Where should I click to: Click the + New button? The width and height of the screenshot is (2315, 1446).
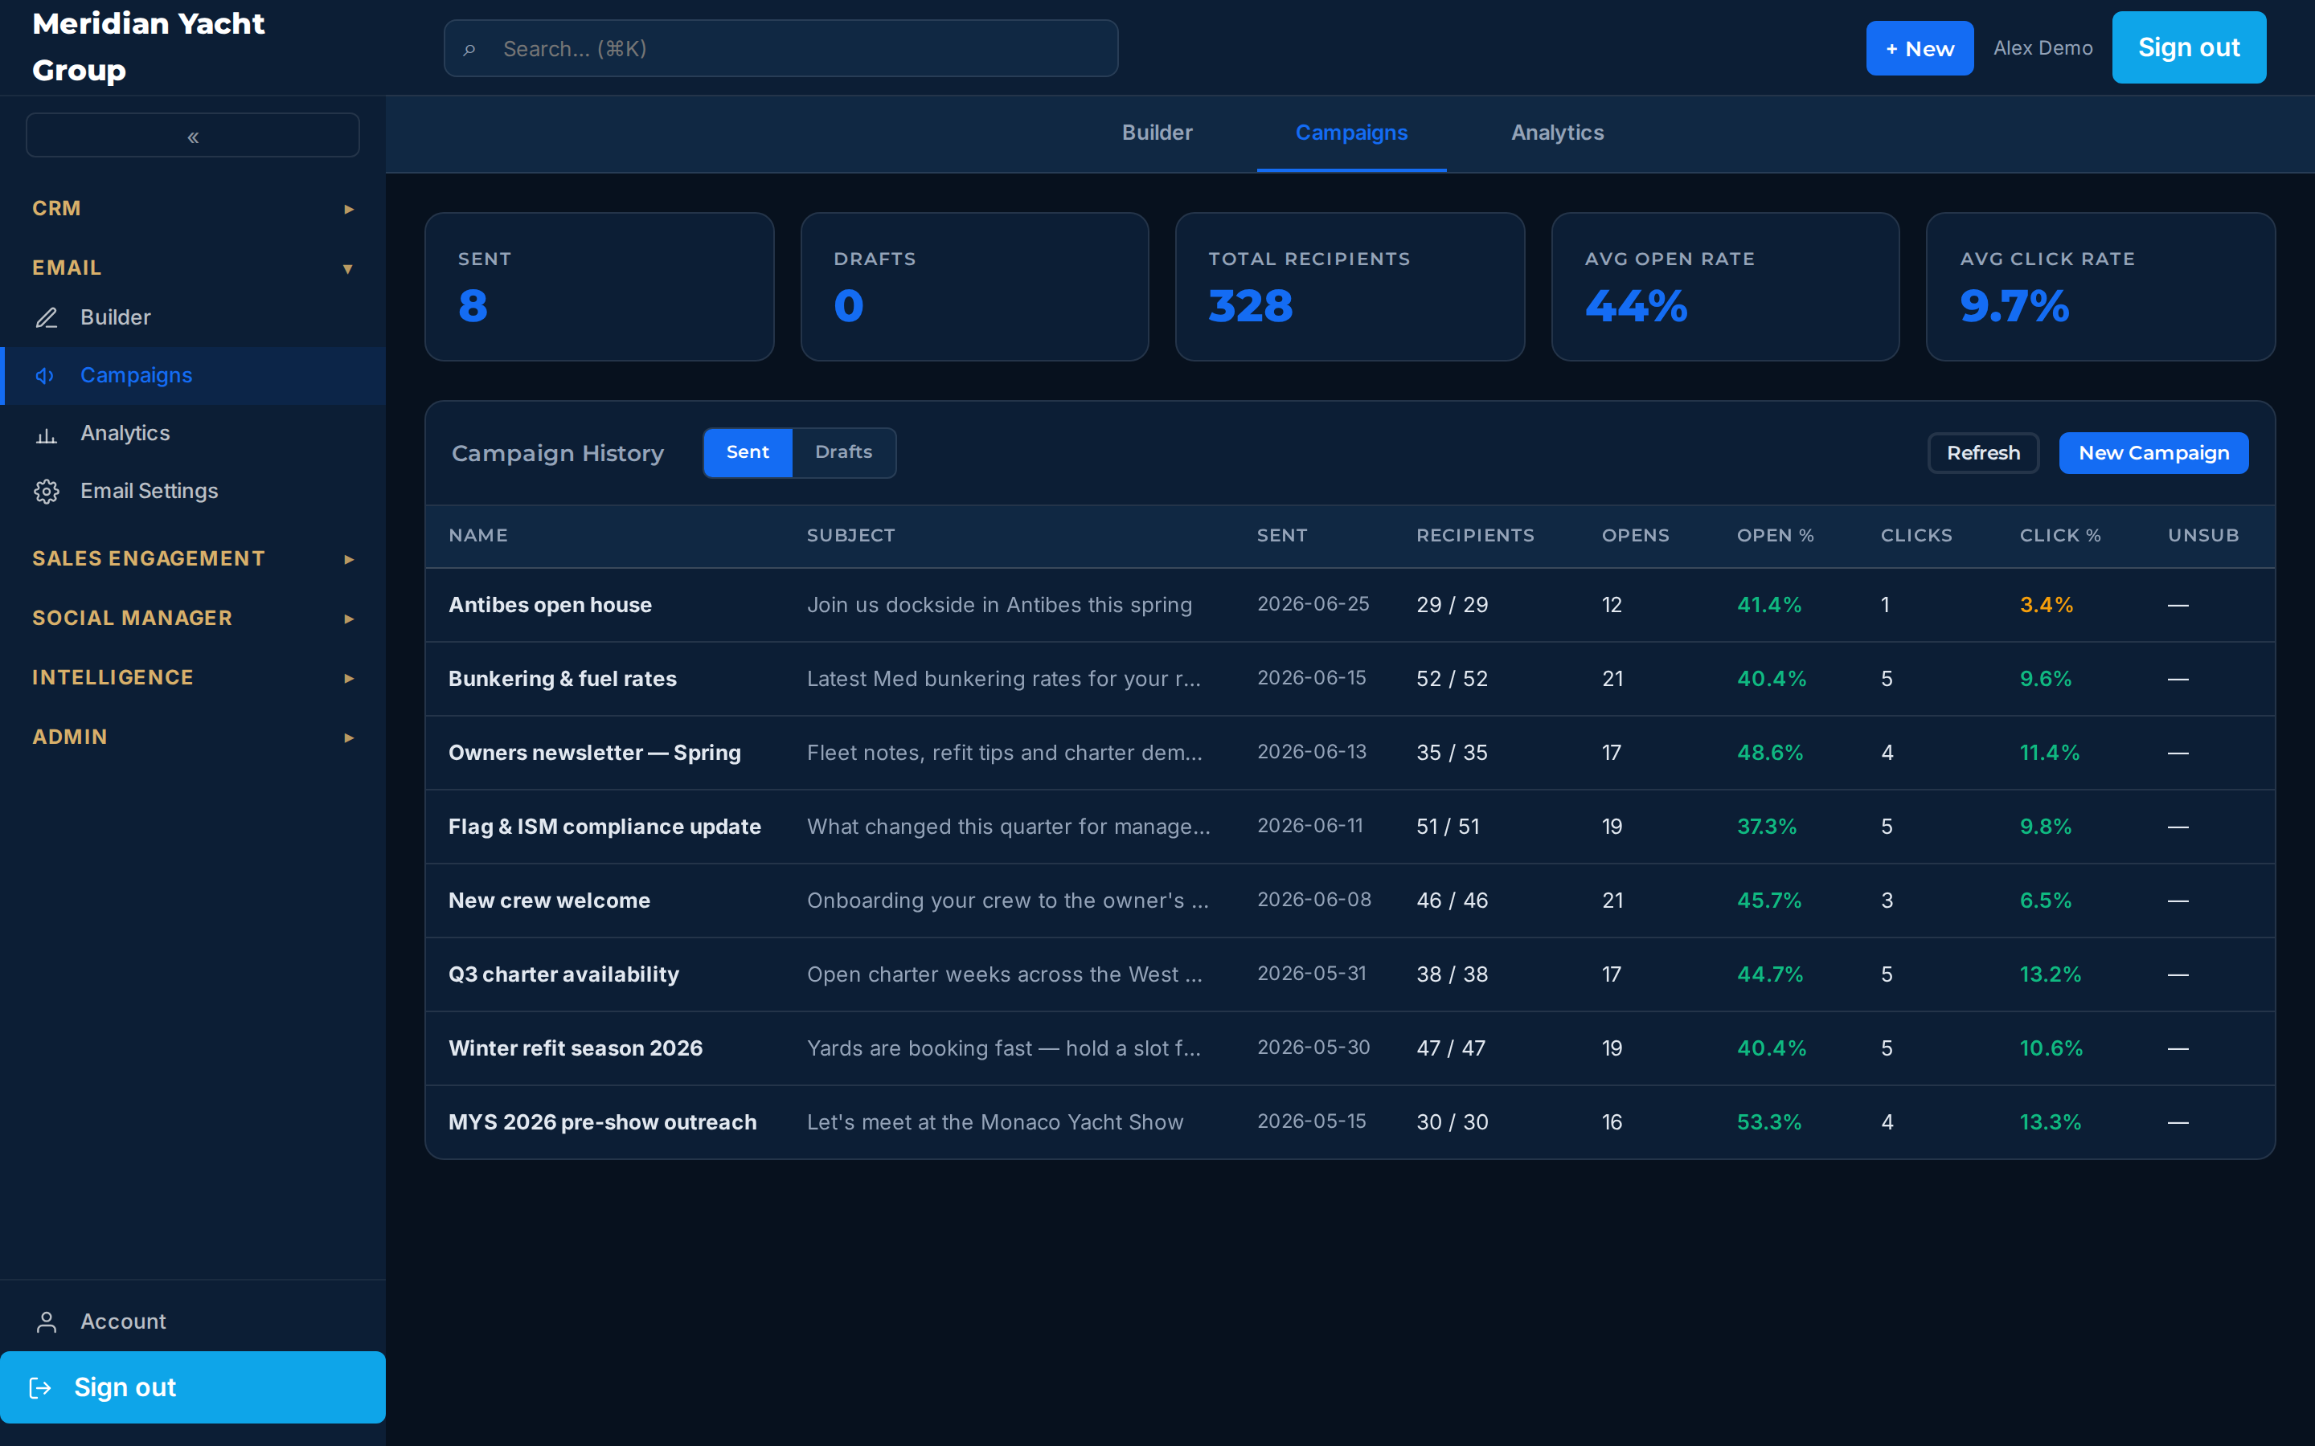coord(1919,49)
